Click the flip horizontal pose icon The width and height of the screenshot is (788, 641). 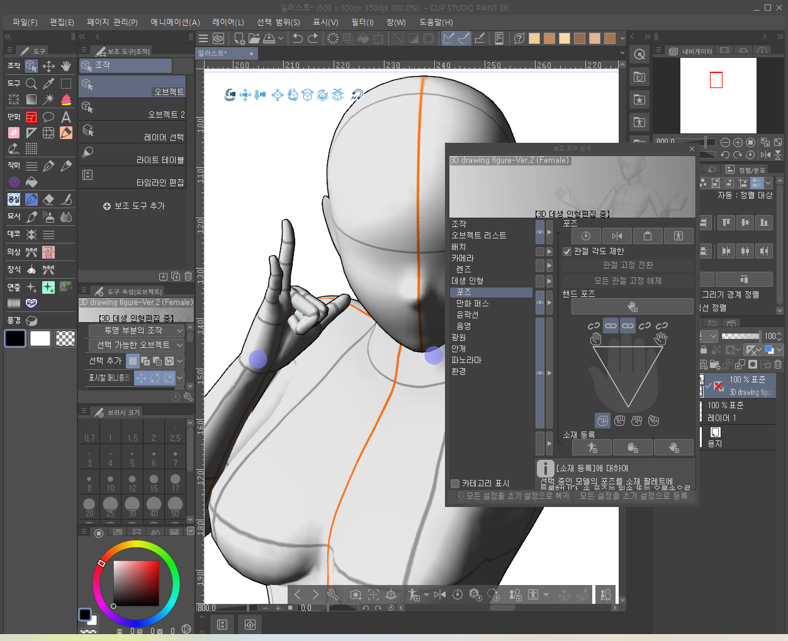coord(617,236)
